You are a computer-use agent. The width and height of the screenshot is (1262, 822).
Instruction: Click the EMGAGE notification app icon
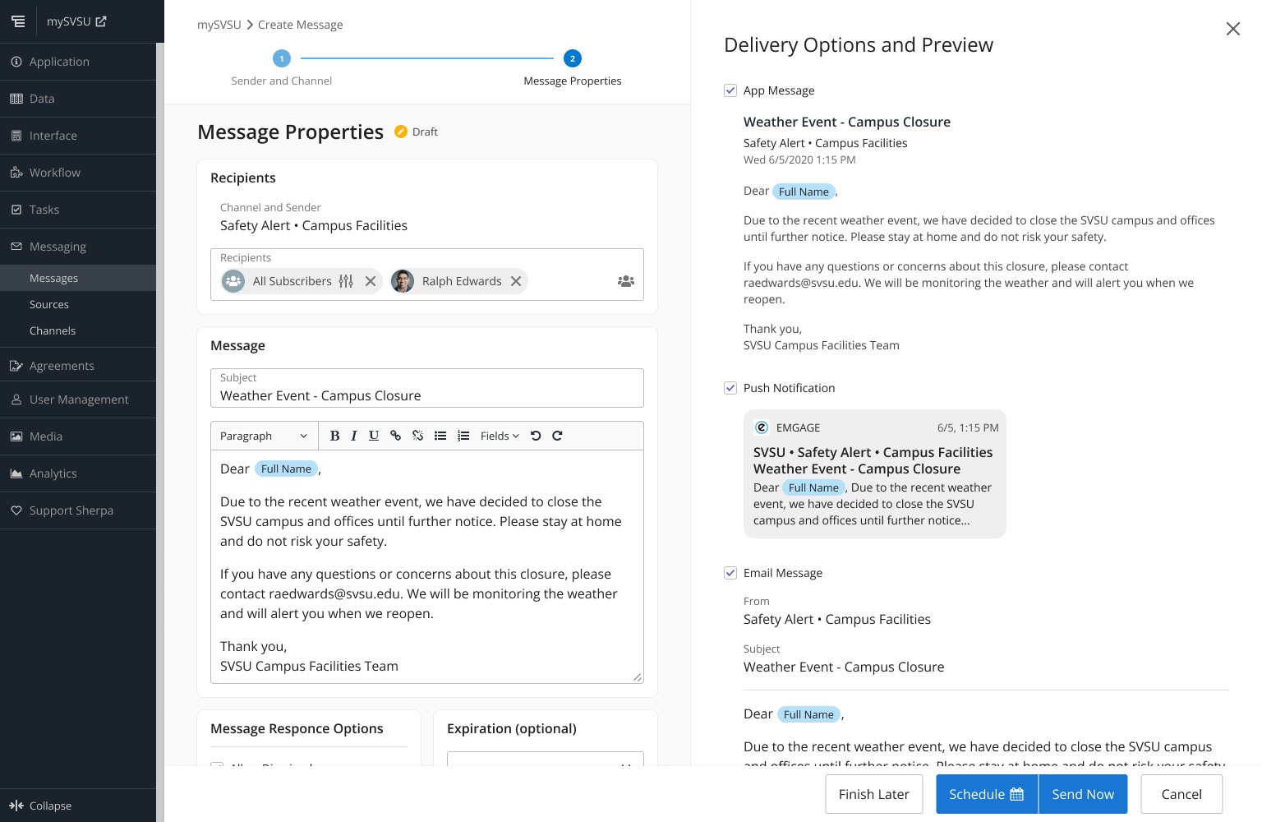[x=762, y=427]
